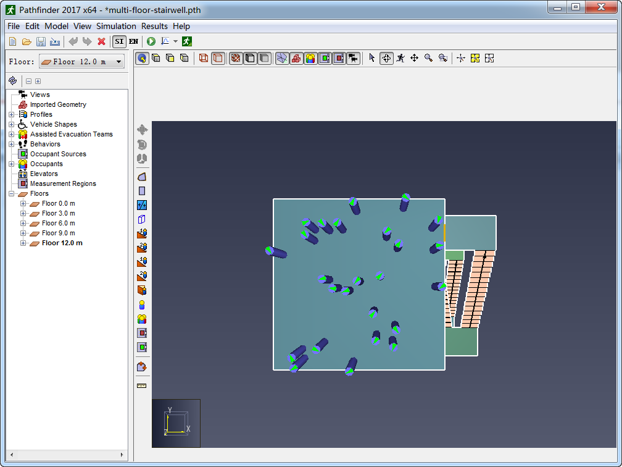Toggle occupant sources visibility
This screenshot has width=622, height=467.
coord(325,58)
